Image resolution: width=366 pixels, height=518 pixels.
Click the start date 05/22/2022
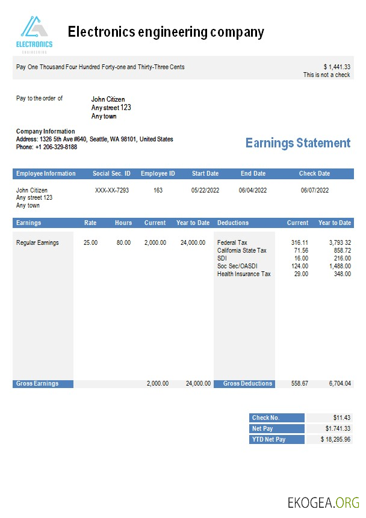pos(205,190)
